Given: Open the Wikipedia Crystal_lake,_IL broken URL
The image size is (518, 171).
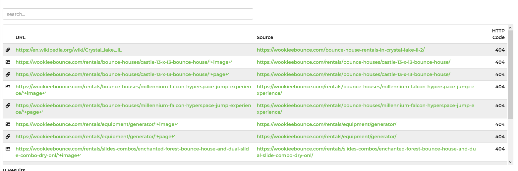Looking at the screenshot, I should 69,50.
